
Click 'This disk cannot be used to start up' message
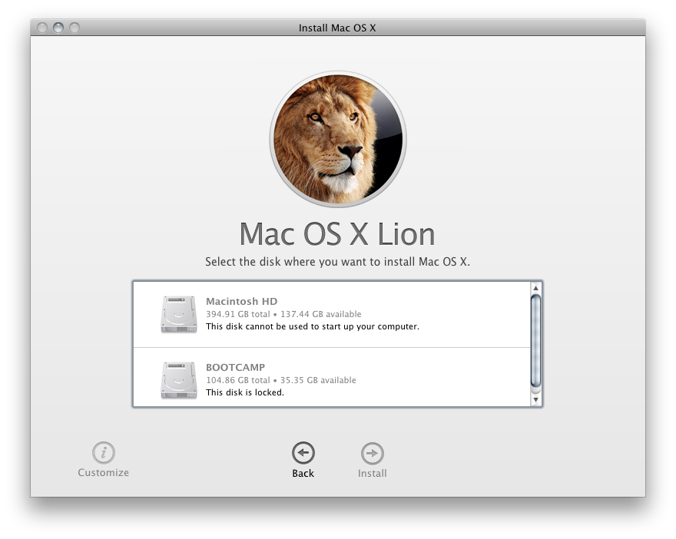coord(313,326)
